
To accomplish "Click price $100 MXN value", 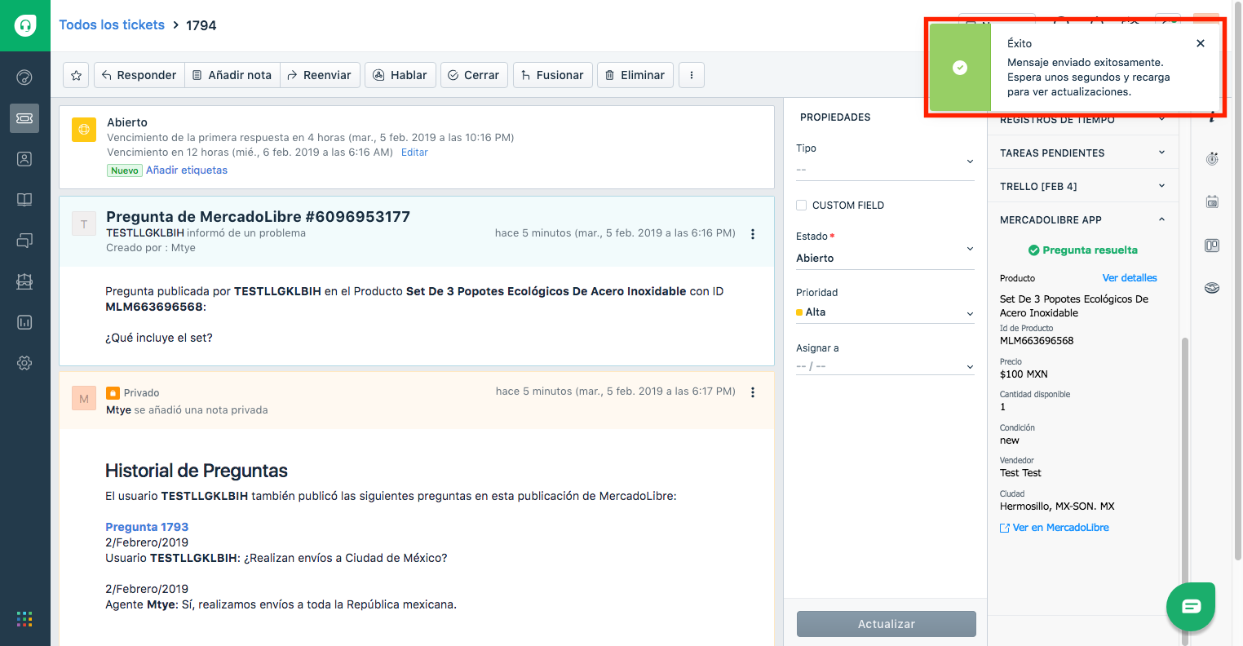I will coord(1024,374).
